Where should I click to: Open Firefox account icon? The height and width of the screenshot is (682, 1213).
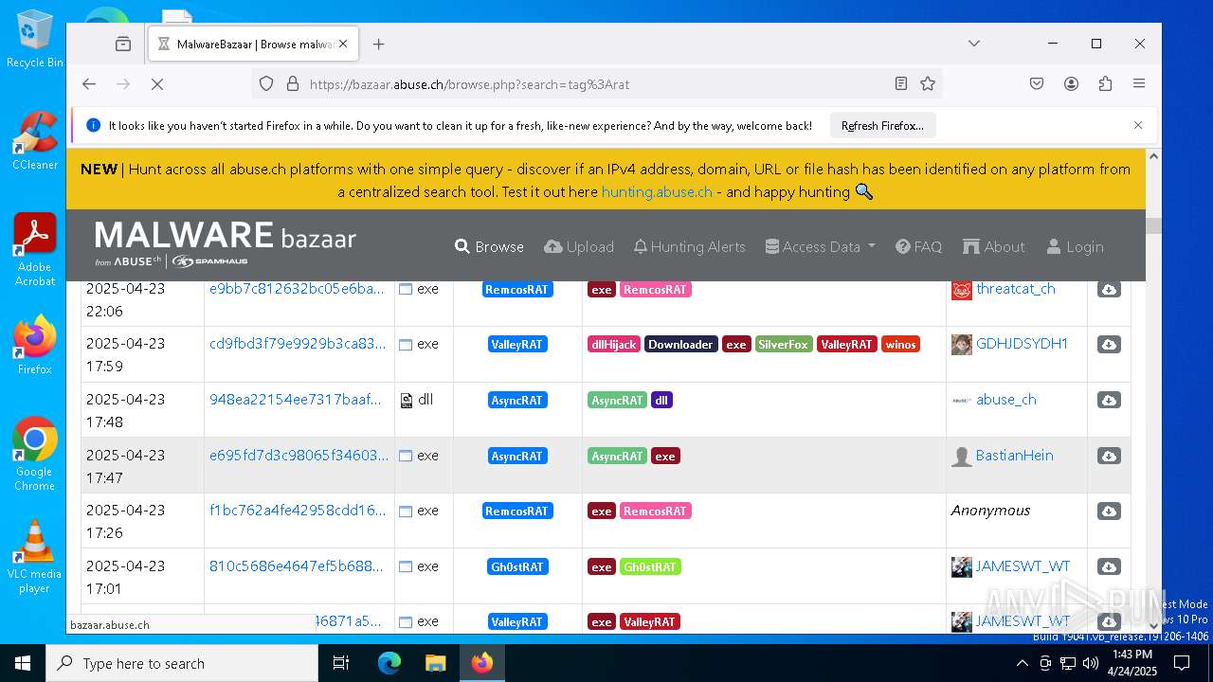(1071, 84)
